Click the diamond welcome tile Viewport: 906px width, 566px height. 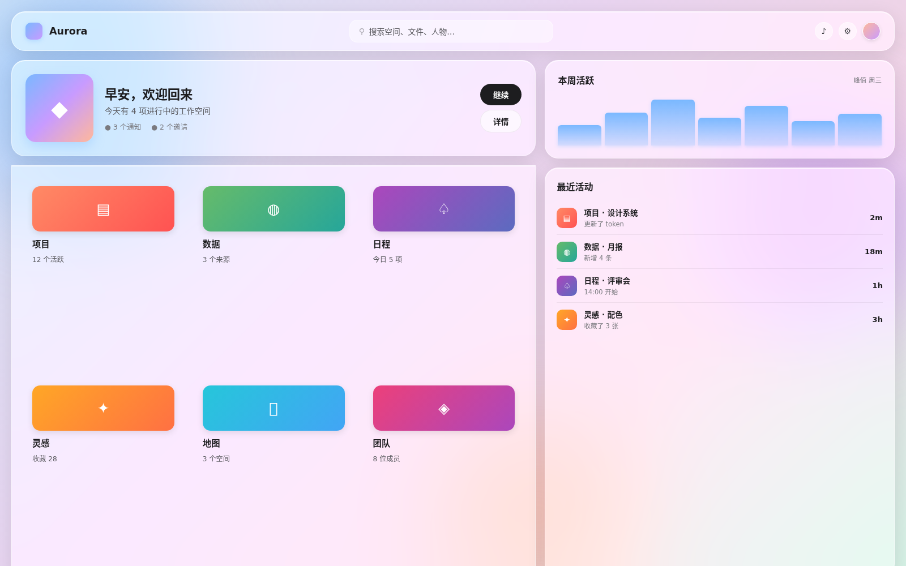59,108
